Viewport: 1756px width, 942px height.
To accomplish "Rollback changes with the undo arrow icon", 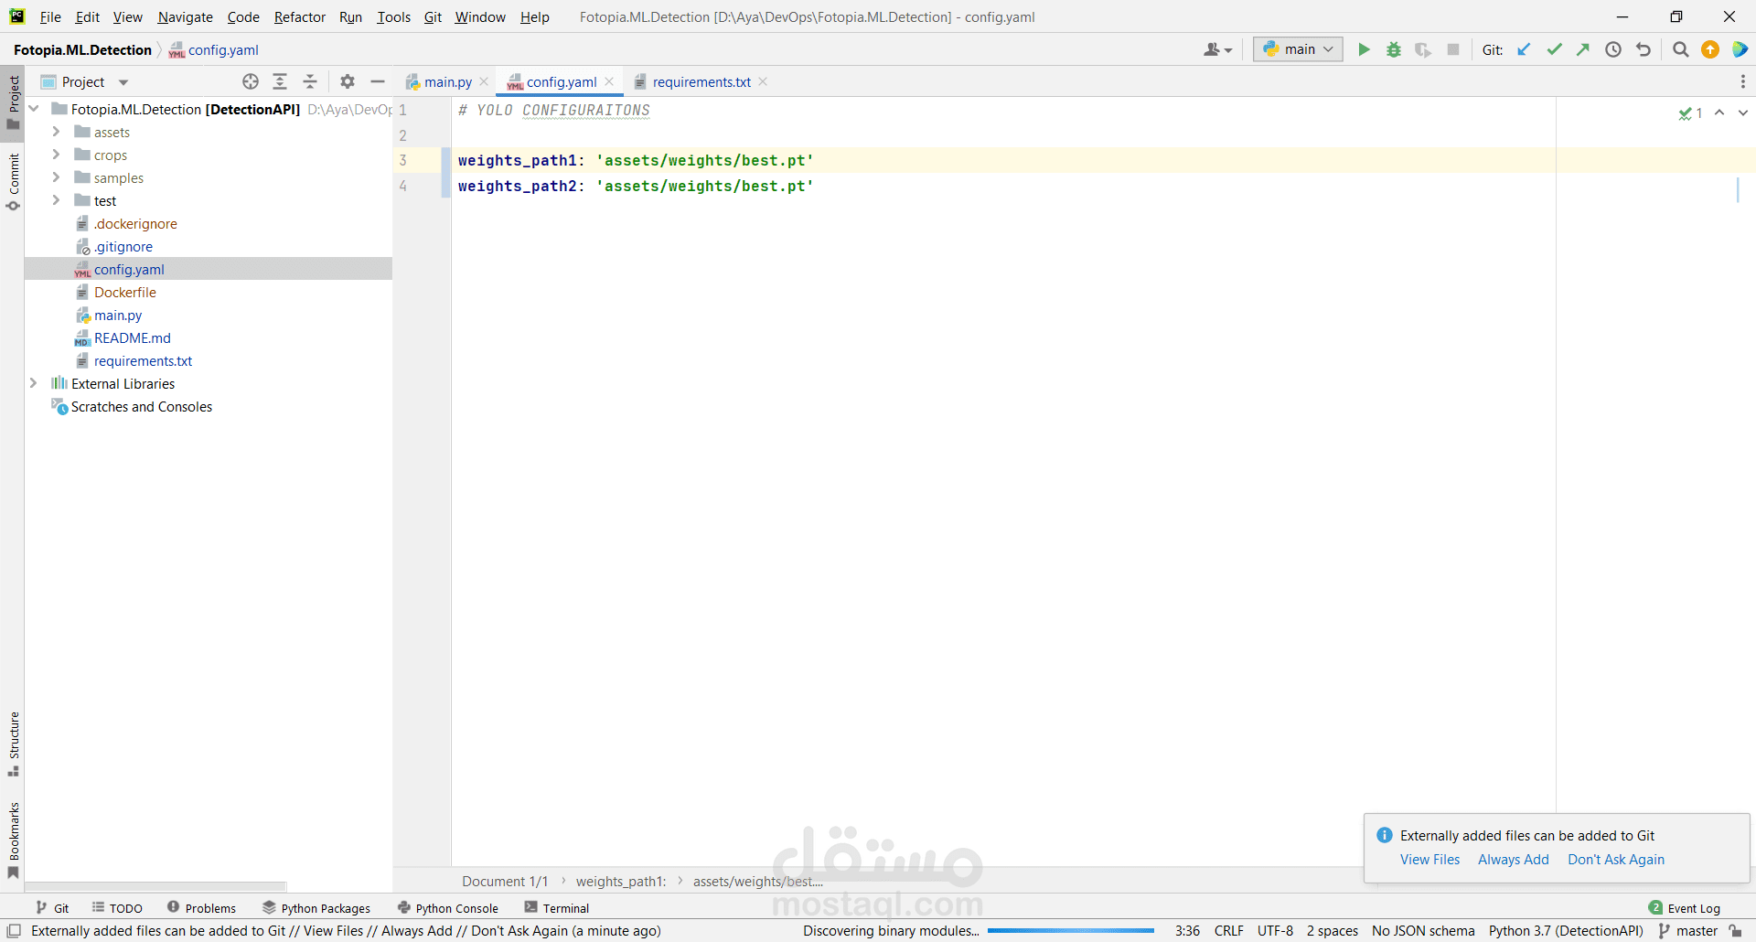I will (1644, 49).
